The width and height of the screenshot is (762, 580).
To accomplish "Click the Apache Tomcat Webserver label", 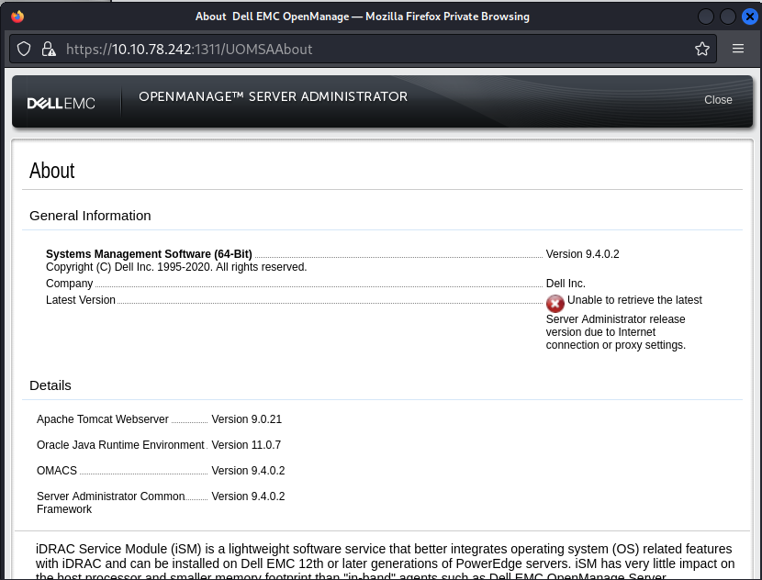I will click(x=103, y=419).
